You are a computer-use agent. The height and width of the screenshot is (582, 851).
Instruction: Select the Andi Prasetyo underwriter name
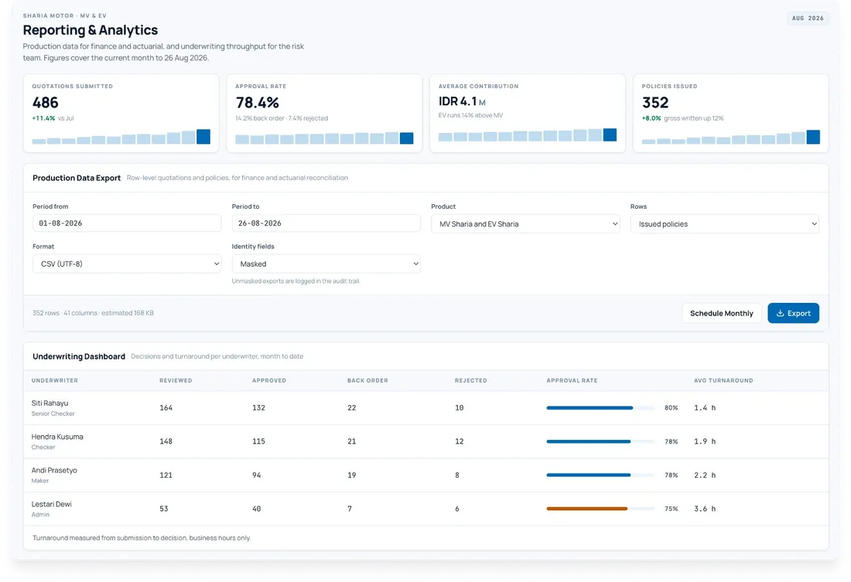click(x=54, y=471)
